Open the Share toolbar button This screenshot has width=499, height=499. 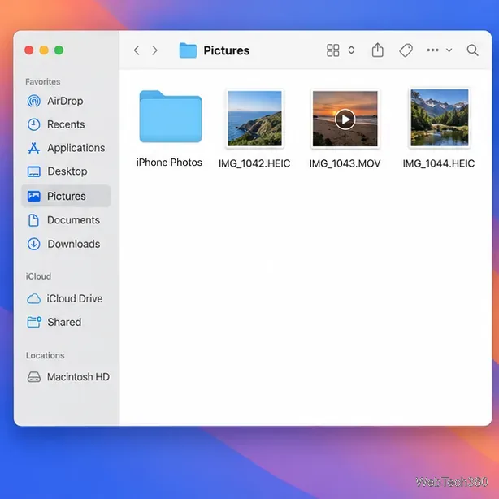[x=377, y=50]
